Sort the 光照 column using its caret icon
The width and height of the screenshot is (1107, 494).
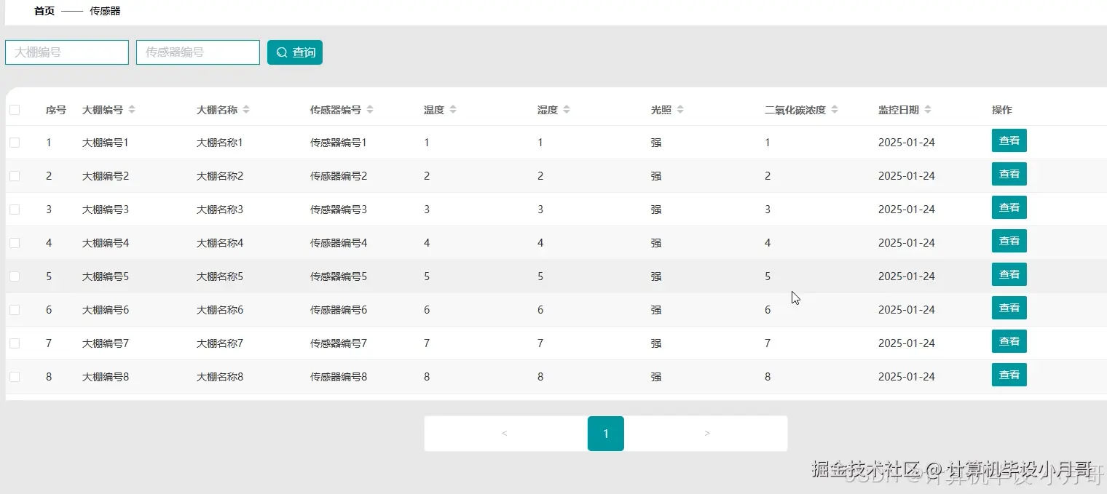pos(678,108)
